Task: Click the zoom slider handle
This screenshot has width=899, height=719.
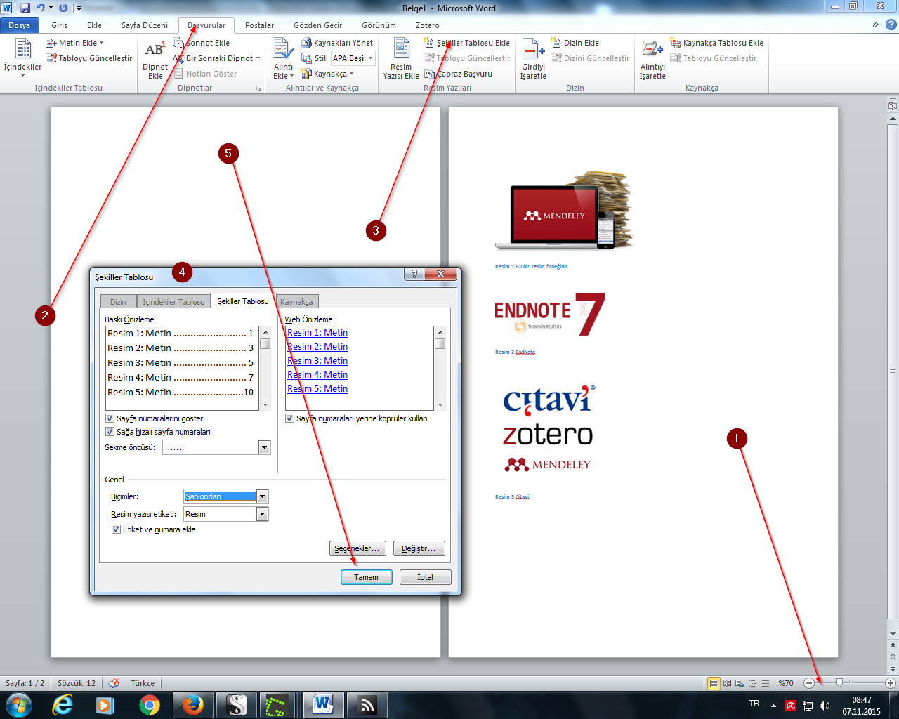Action: pyautogui.click(x=839, y=682)
